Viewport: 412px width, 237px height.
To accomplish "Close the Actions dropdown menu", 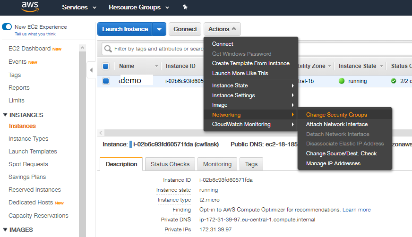I will (x=222, y=29).
